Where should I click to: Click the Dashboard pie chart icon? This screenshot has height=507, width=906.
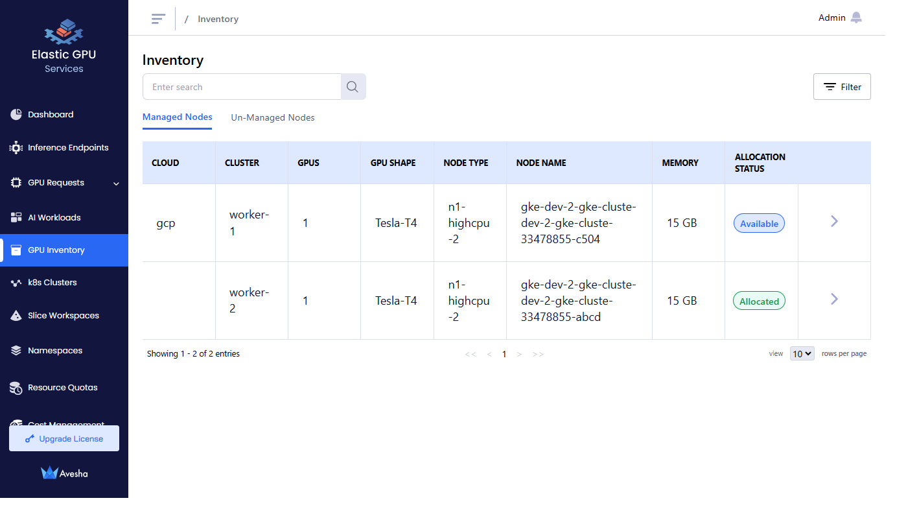pos(16,115)
